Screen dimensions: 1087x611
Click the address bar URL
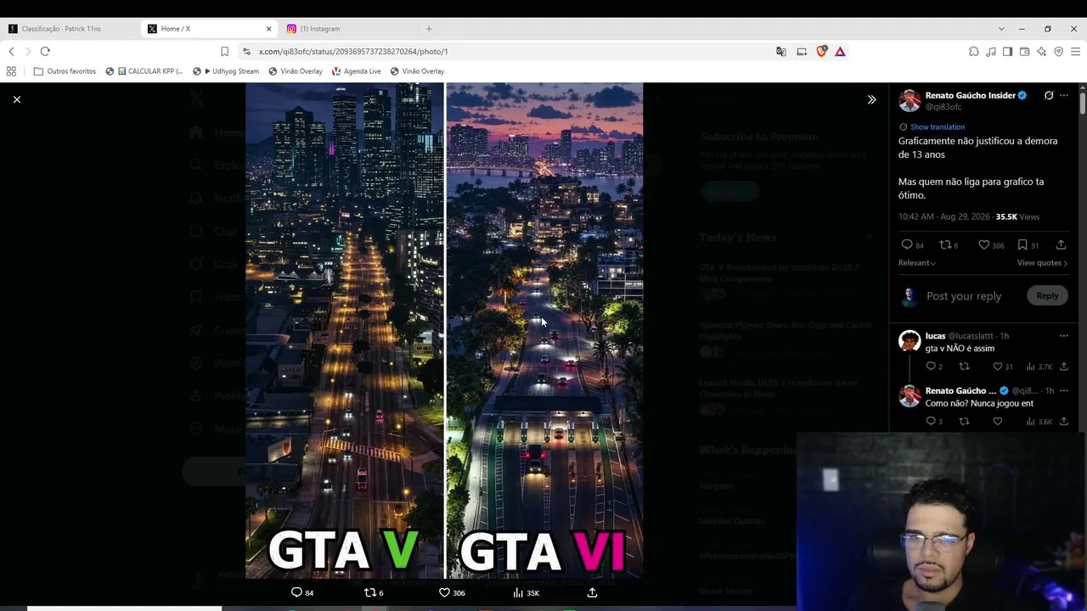(x=353, y=52)
